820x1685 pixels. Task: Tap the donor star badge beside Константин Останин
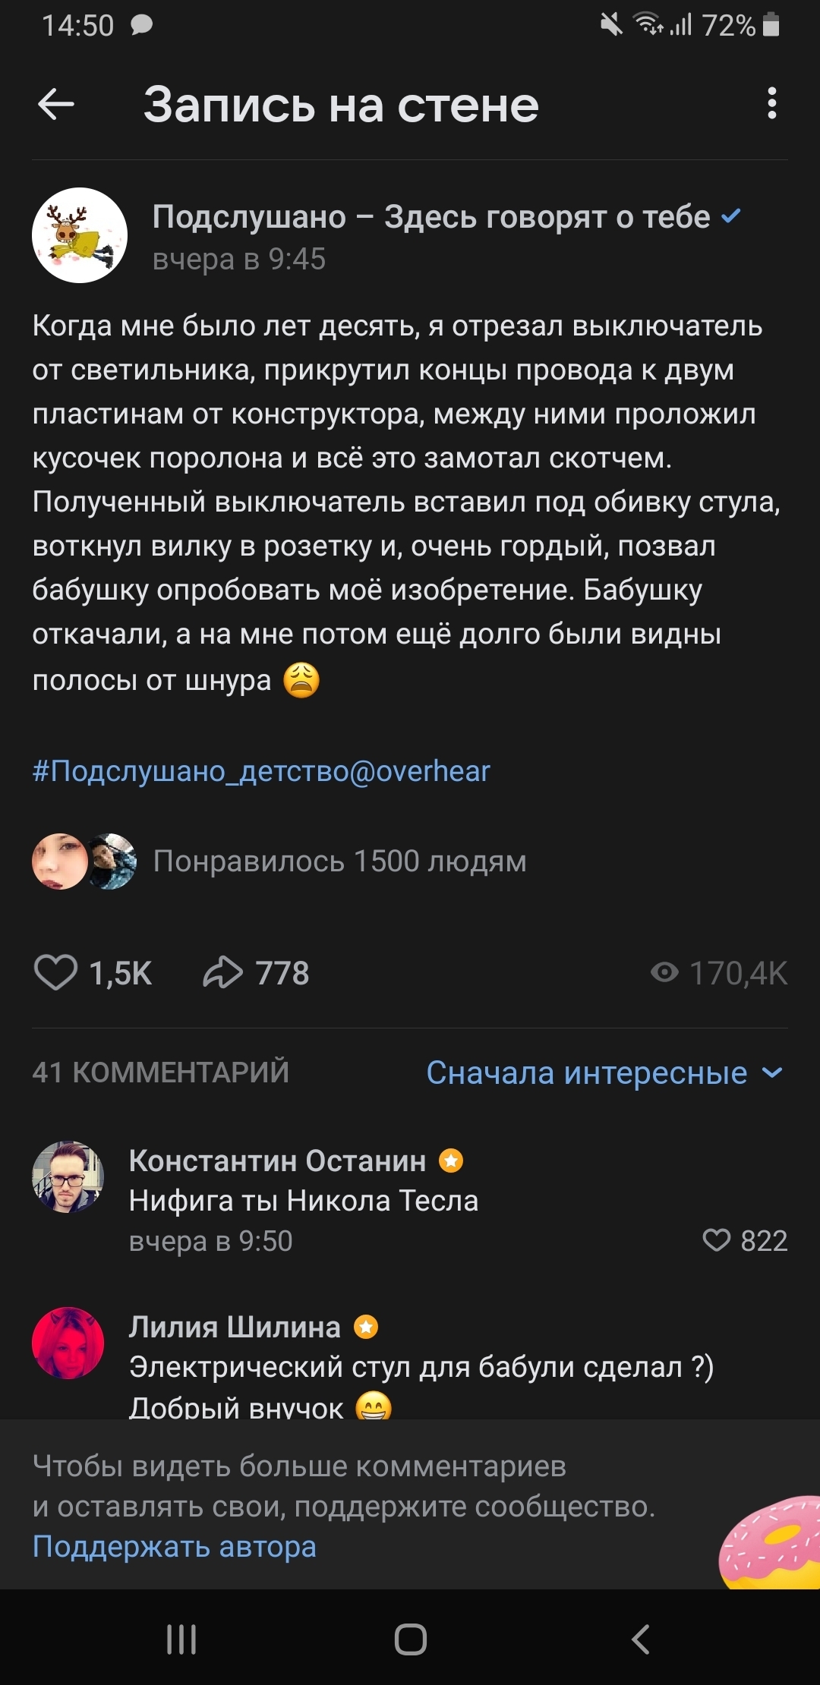point(451,1161)
